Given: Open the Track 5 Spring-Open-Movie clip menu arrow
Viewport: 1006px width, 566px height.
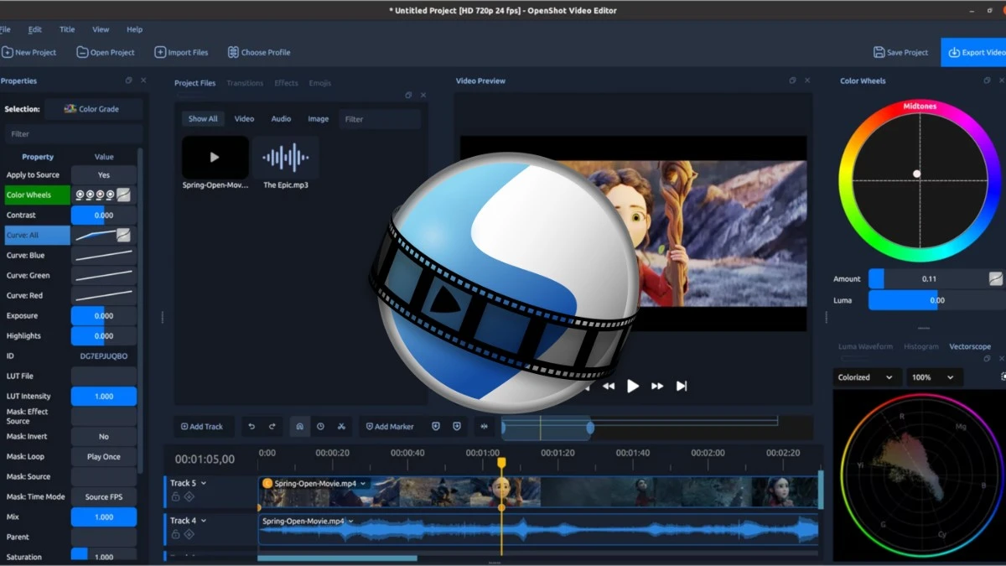Looking at the screenshot, I should [x=364, y=484].
